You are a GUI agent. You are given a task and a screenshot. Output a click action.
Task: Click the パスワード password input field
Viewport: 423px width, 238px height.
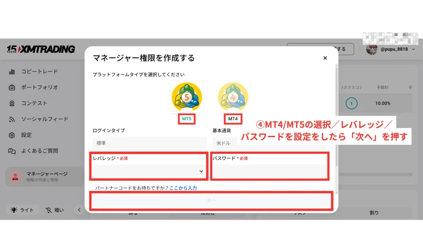click(x=269, y=171)
